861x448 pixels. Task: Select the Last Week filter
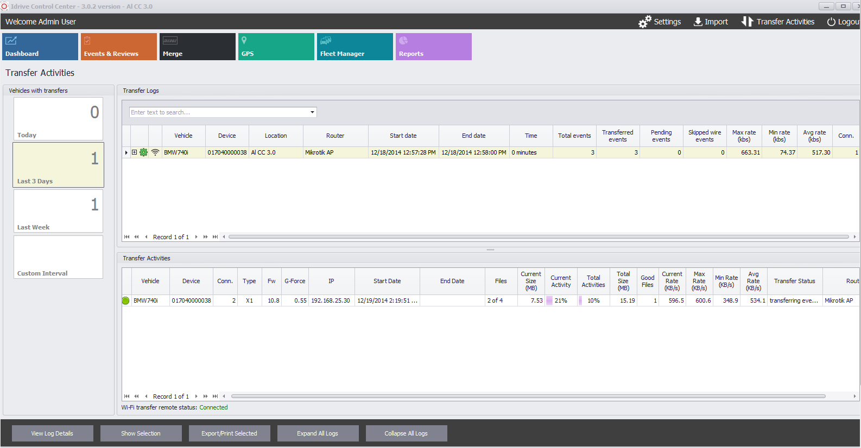(x=58, y=211)
